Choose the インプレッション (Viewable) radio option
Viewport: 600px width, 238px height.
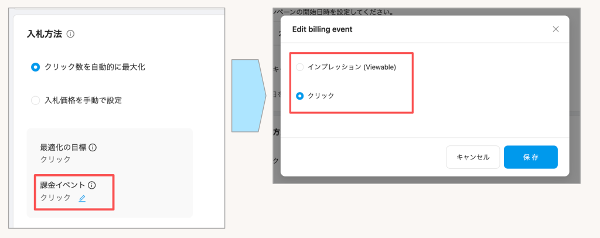tap(300, 67)
